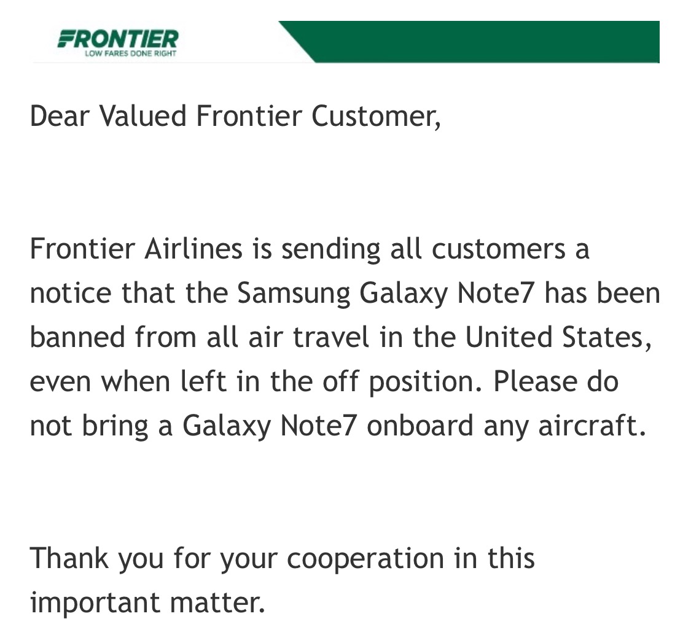
Task: Click the words "Please do" in the notice
Action: 555,381
